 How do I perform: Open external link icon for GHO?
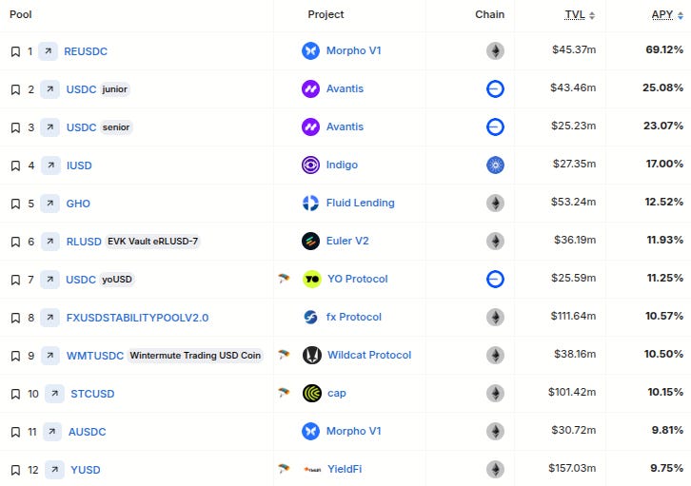(49, 204)
